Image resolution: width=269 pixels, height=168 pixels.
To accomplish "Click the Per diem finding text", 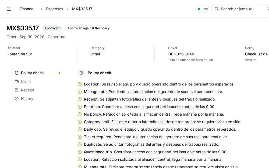I will [x=150, y=107].
